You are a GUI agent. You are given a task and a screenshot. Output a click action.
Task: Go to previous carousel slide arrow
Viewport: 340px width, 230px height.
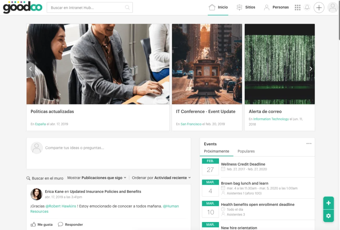30,69
